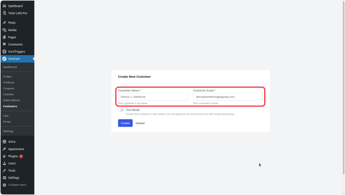Enable the Test Mode toggle switch
The width and height of the screenshot is (345, 195).
(x=121, y=110)
